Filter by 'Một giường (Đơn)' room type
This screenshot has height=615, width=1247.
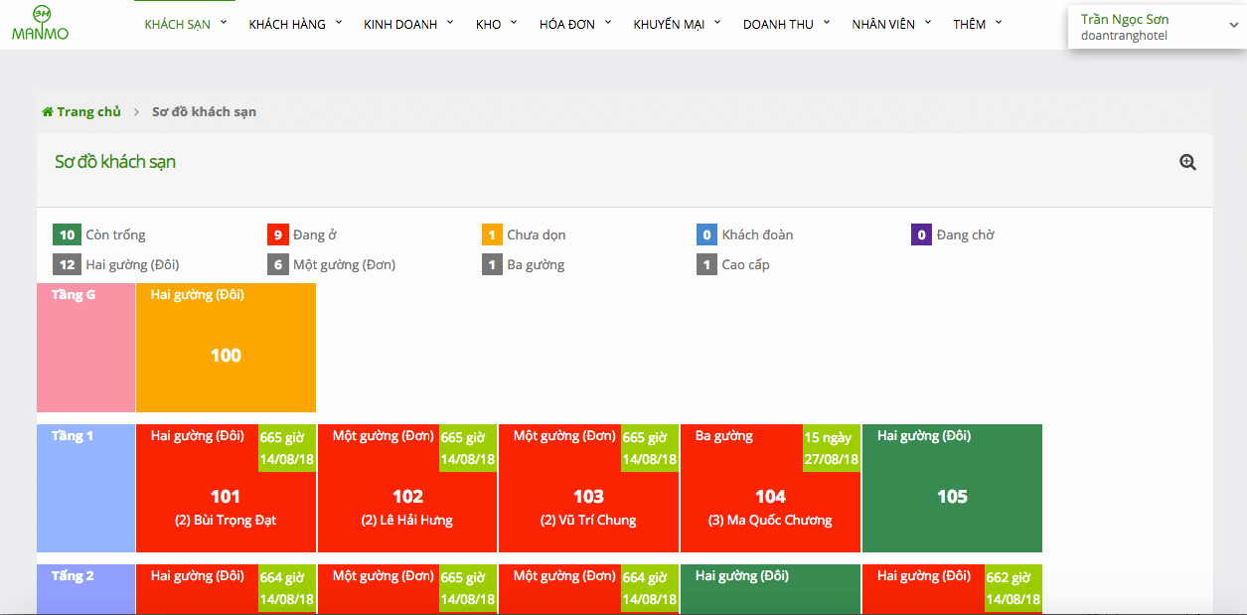pyautogui.click(x=344, y=265)
